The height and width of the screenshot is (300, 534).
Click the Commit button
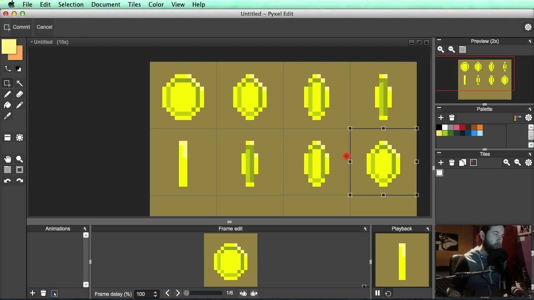click(21, 27)
